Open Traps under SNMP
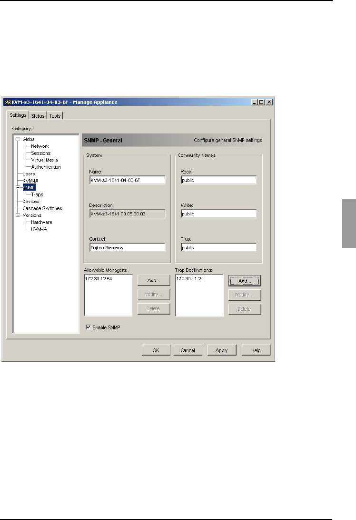356x520 pixels. click(x=37, y=194)
